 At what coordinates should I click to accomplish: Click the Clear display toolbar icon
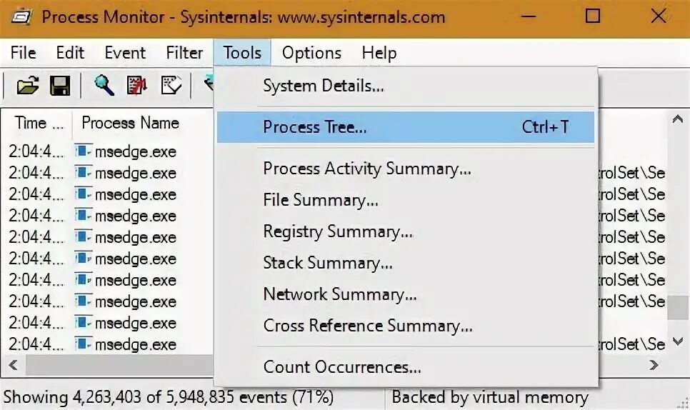(171, 86)
